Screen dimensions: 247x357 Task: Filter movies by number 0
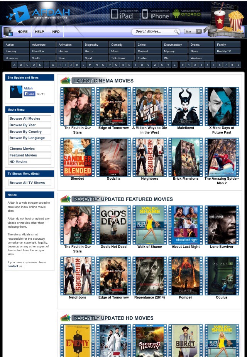[x=183, y=65]
